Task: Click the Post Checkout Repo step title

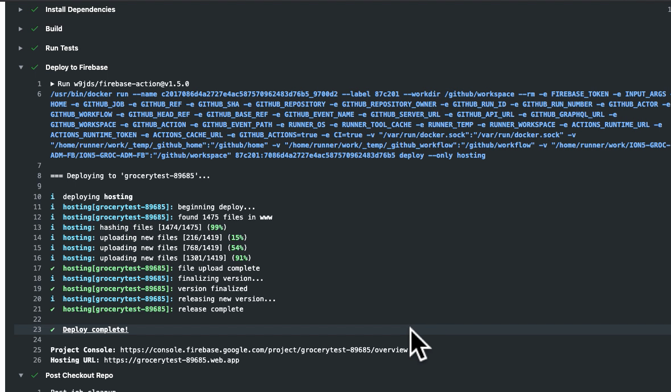Action: (79, 376)
